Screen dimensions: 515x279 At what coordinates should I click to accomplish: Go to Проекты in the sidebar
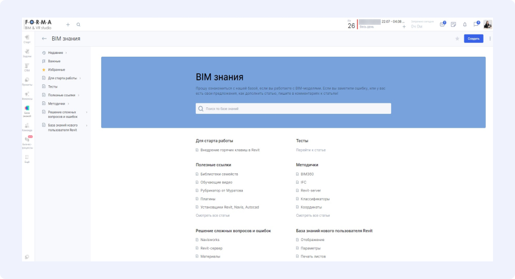click(x=27, y=81)
